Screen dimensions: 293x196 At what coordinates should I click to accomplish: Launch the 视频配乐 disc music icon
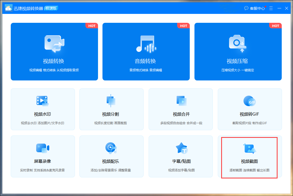tap(111, 148)
